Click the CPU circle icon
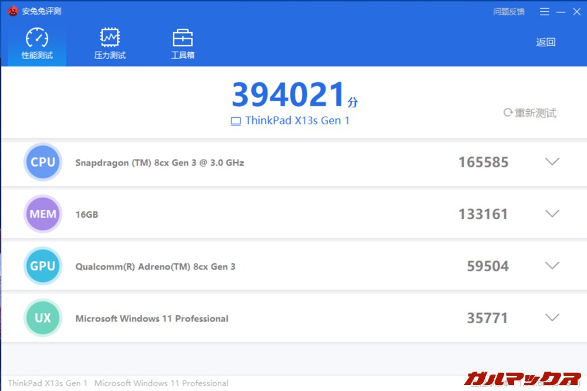 coord(43,162)
